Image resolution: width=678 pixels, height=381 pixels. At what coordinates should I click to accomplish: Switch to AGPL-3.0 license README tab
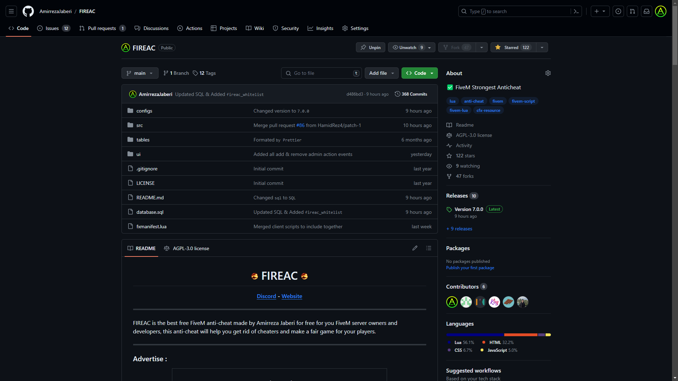186,248
